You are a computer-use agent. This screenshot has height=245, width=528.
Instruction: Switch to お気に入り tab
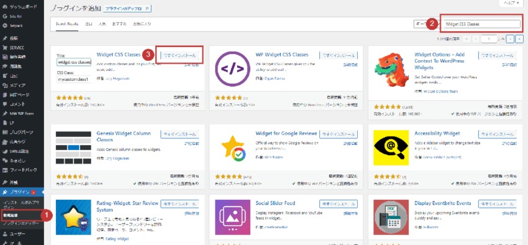point(142,24)
